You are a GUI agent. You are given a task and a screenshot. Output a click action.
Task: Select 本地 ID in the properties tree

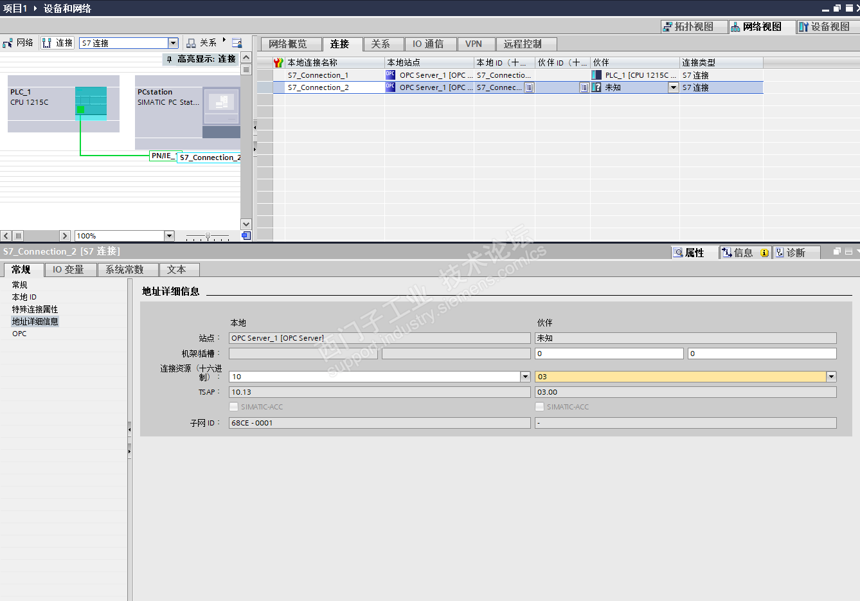24,297
